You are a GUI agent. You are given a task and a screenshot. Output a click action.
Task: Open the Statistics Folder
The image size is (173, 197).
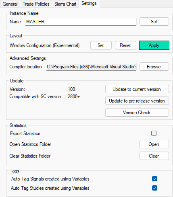pos(154,144)
